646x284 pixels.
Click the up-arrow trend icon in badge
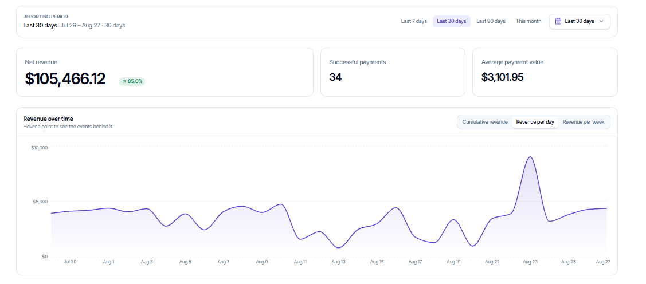(x=124, y=81)
